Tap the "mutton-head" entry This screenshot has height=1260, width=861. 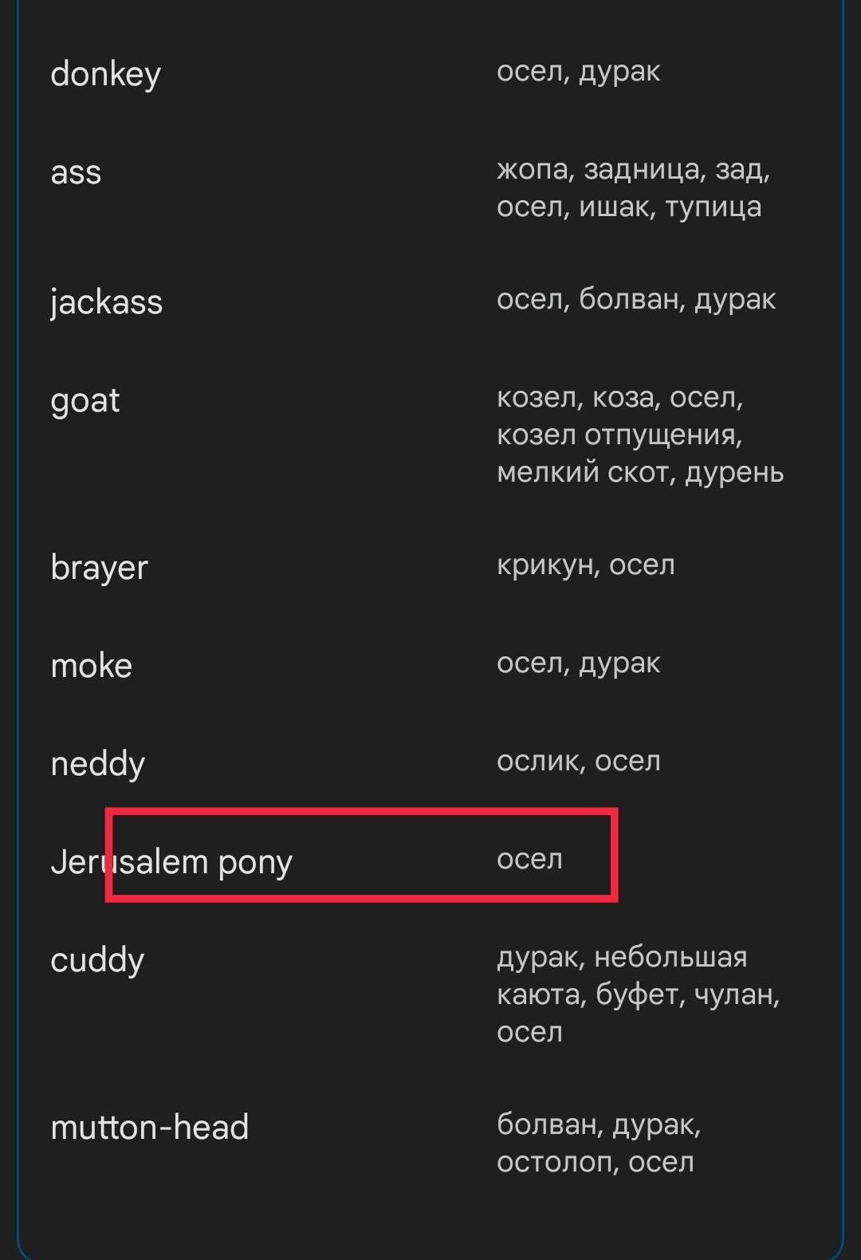150,1128
